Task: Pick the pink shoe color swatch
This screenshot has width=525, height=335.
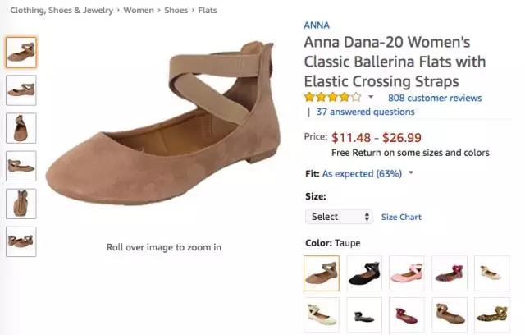Action: point(406,273)
